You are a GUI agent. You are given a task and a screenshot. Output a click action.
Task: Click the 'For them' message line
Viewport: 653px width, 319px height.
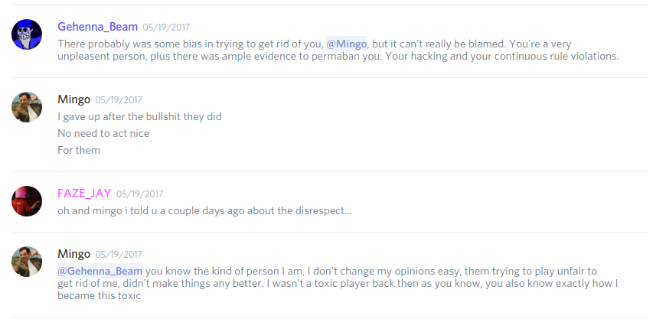(x=79, y=150)
